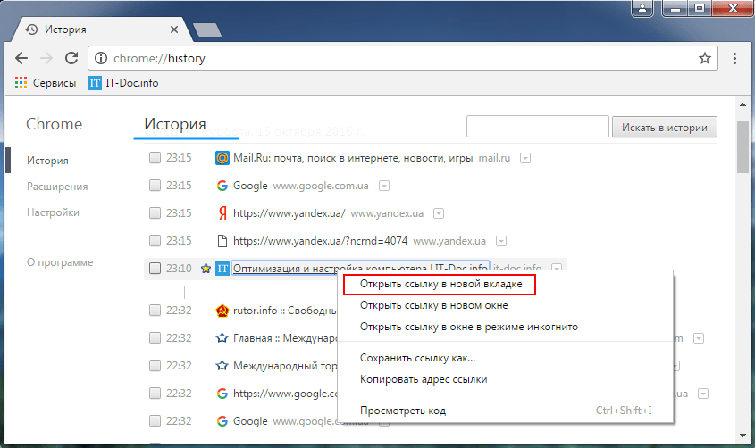This screenshot has height=448, width=755.
Task: Click the IT favicon of the 23:10 entry
Action: point(222,269)
